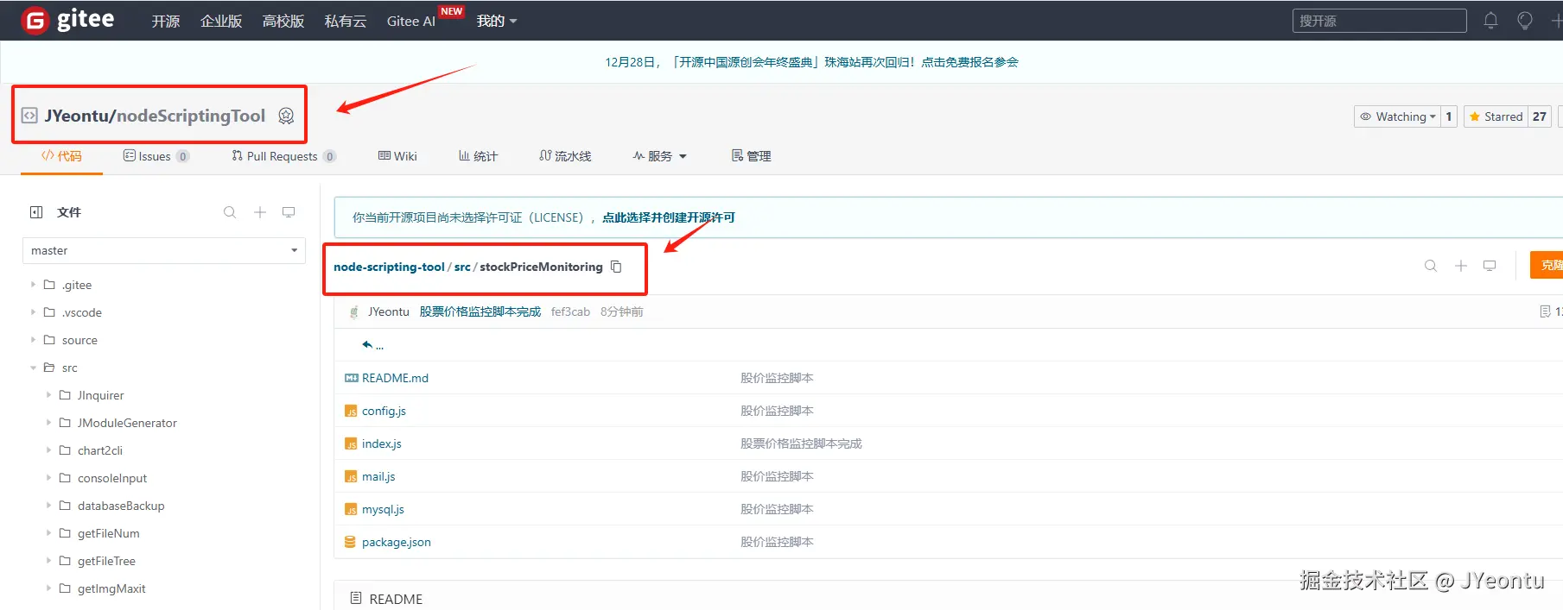Viewport: 1563px width, 610px height.
Task: Click the orange clone button
Action: click(x=1547, y=265)
